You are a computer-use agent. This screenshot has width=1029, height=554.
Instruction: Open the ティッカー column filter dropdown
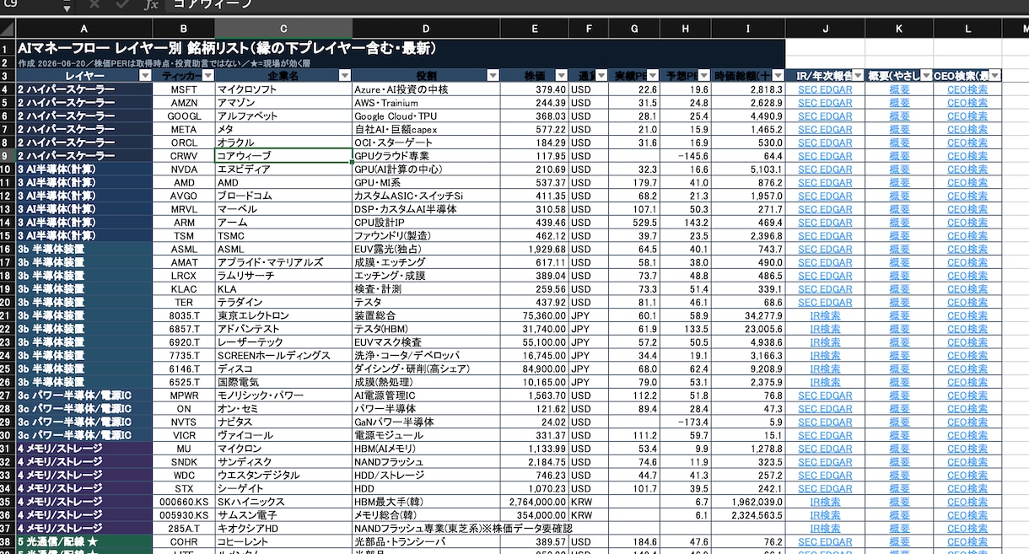pyautogui.click(x=207, y=76)
